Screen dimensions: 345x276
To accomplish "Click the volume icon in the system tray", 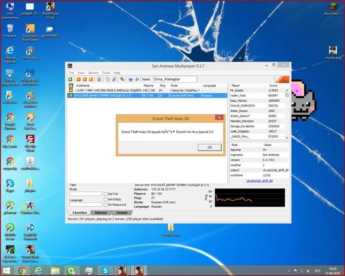I will point(309,271).
